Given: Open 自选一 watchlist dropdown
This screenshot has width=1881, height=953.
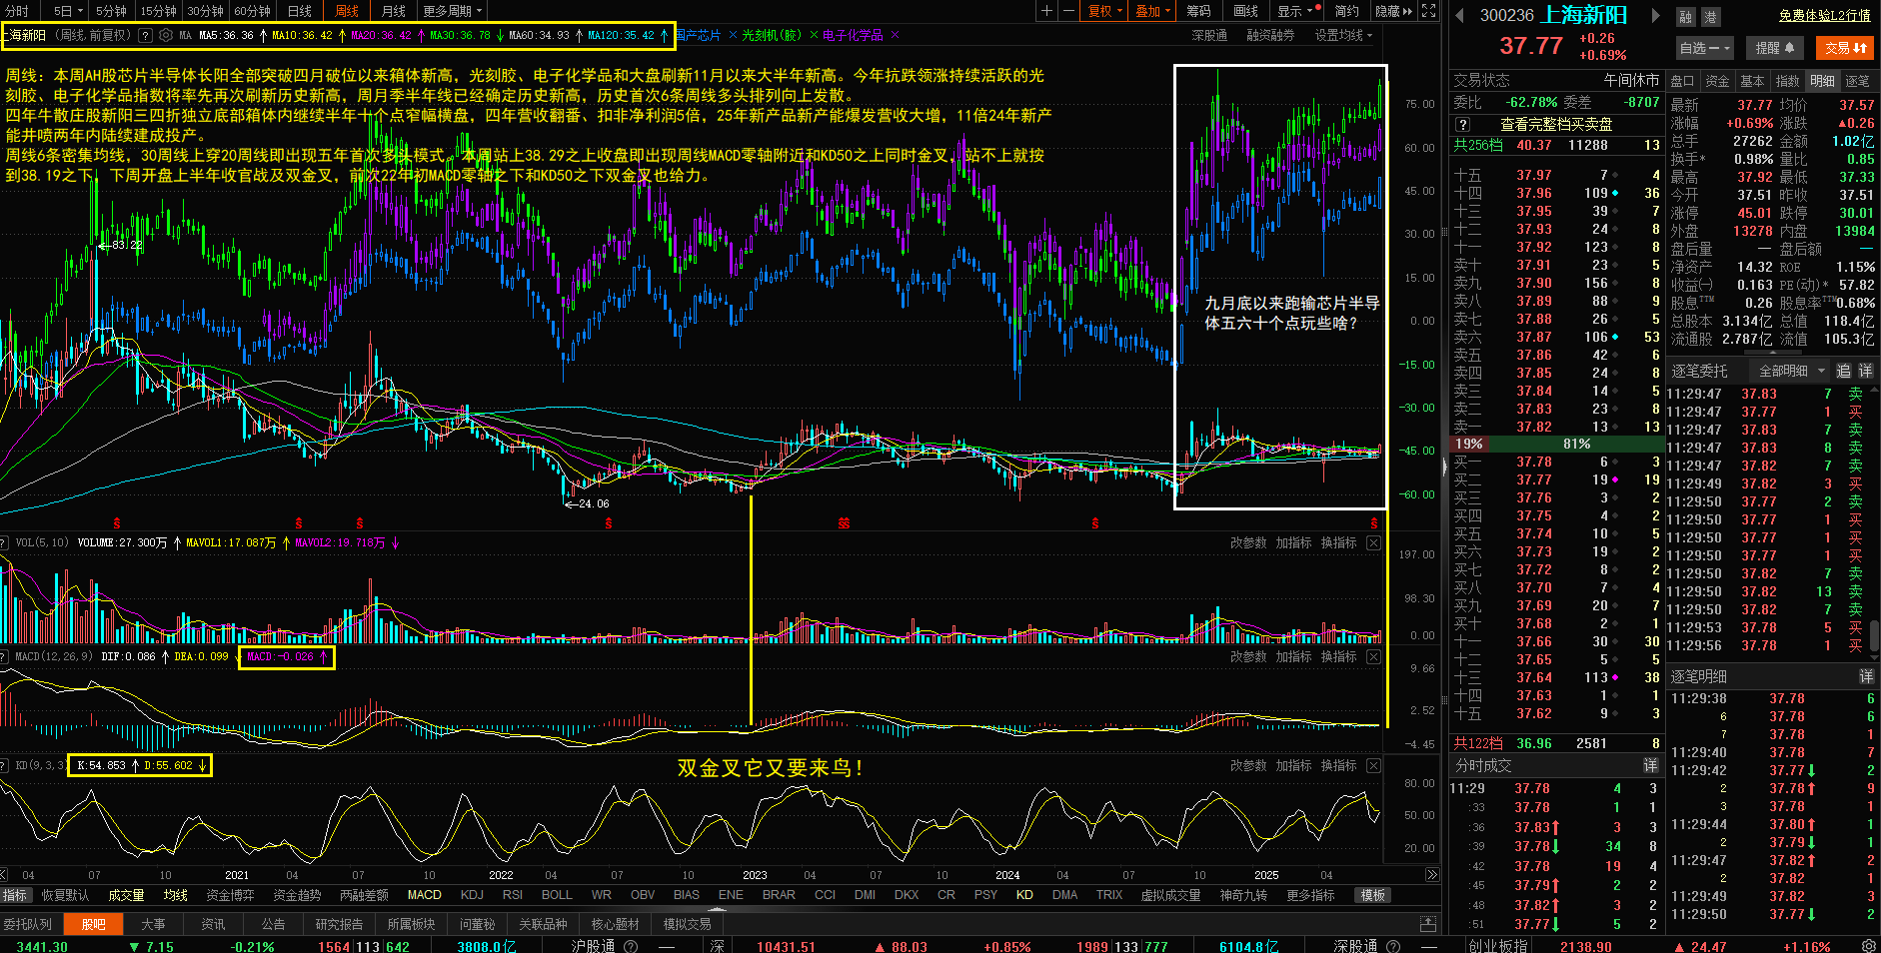Looking at the screenshot, I should (x=1704, y=47).
